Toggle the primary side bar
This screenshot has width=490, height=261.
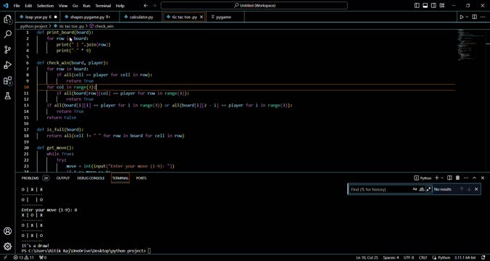417,6
